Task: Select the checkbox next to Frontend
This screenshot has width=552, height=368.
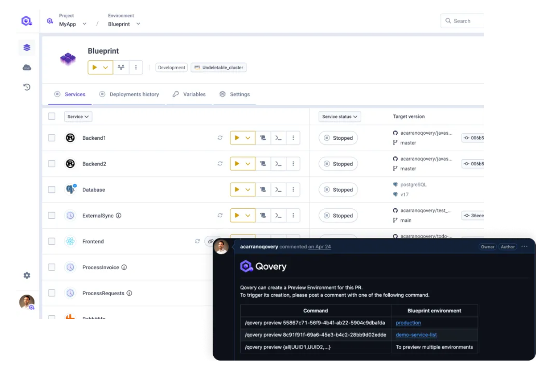Action: click(51, 241)
